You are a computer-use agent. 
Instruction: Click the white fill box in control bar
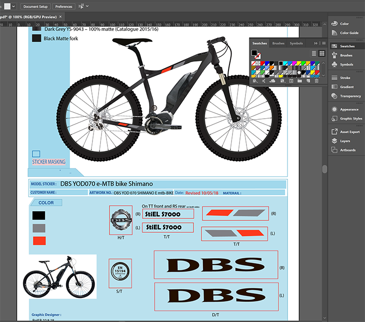click(x=7, y=7)
